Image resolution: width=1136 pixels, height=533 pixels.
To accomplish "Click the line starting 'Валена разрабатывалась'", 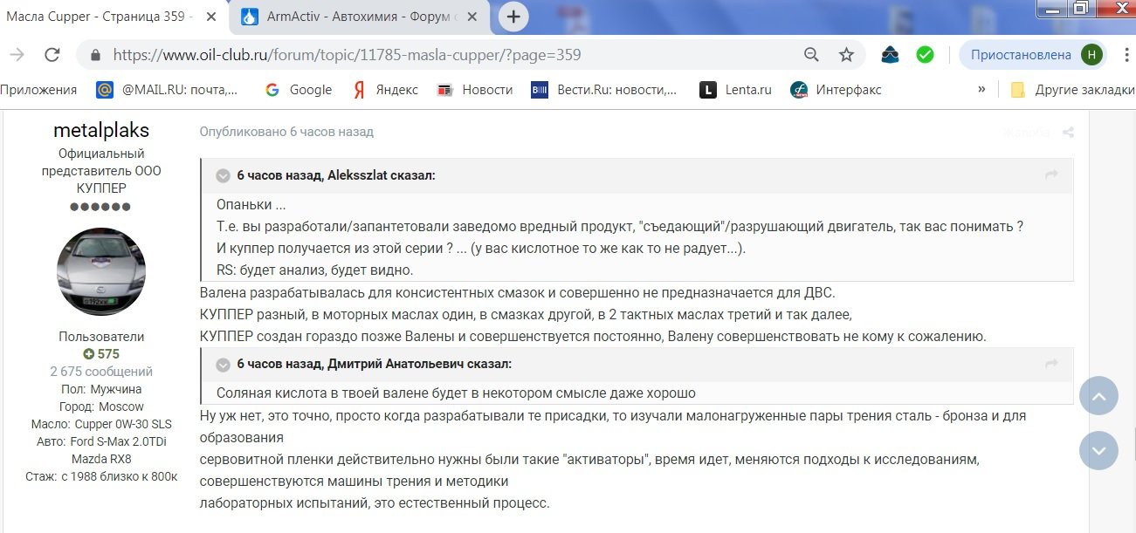I will [x=518, y=292].
